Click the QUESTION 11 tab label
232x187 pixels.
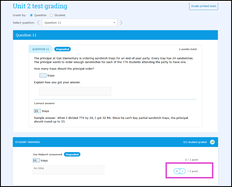click(41, 49)
